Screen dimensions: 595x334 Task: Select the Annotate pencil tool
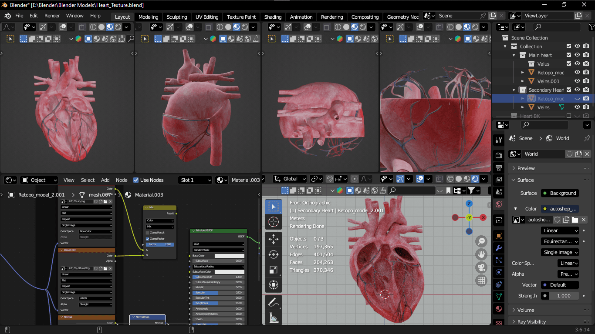(274, 301)
